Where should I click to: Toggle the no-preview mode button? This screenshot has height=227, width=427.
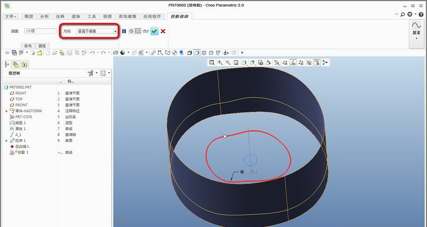pos(131,31)
